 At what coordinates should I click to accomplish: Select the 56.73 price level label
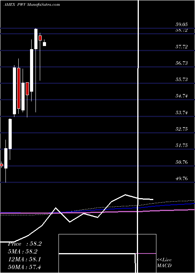pyautogui.click(x=182, y=63)
